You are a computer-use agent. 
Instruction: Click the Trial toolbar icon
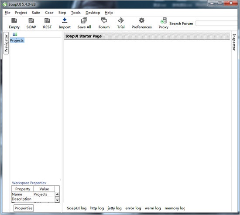tap(121, 20)
